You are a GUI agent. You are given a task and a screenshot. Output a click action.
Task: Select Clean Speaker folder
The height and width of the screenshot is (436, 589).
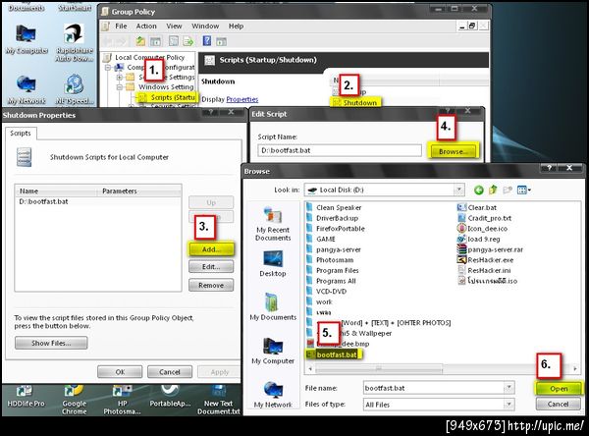pos(334,207)
